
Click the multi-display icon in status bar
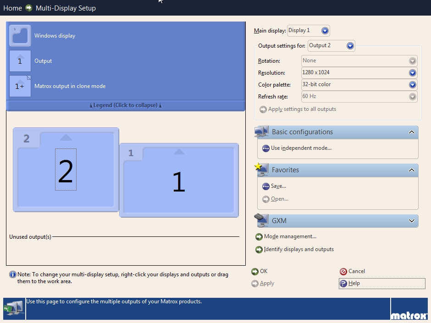(x=14, y=309)
